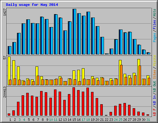Click day 25 on the x-axis
Screen dimensions: 158x123
[x=120, y=120]
